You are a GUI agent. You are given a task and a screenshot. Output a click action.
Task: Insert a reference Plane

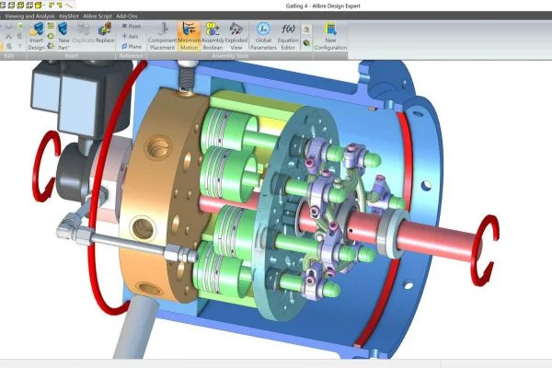(132, 46)
